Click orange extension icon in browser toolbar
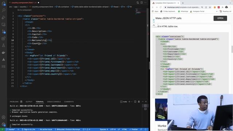The height and width of the screenshot is (131, 233). point(215,7)
